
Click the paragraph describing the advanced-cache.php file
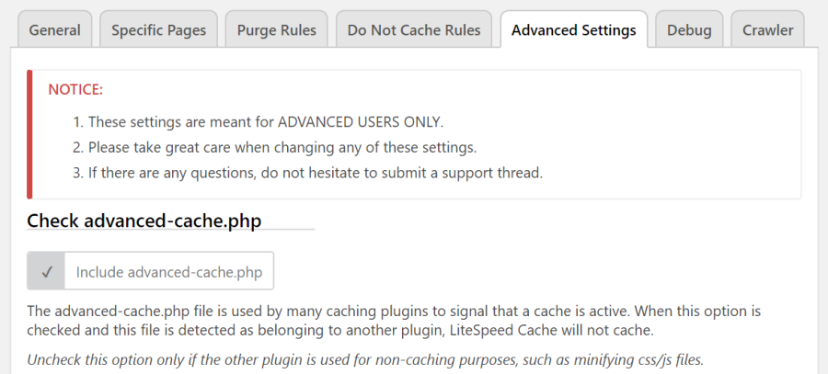(394, 321)
